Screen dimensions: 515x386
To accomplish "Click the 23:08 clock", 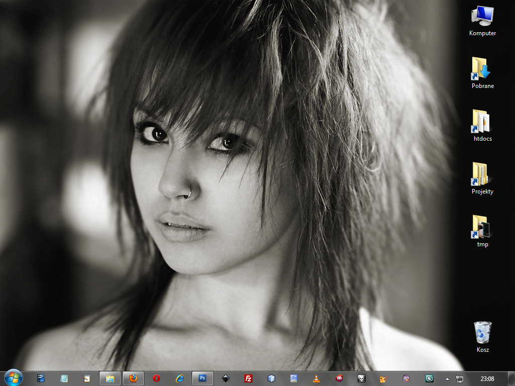I will pos(487,379).
